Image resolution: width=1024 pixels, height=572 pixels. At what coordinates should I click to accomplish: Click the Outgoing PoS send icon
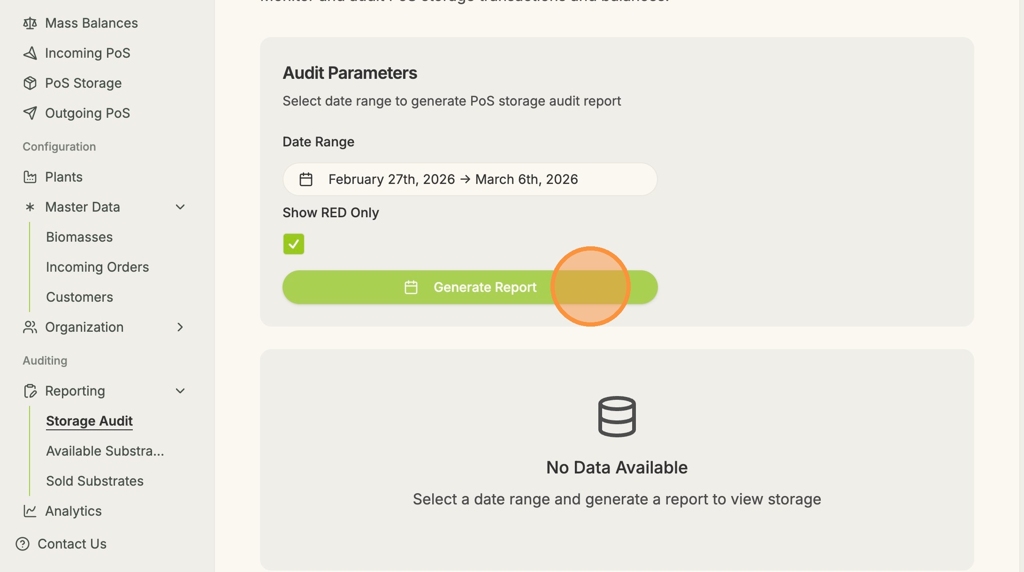pyautogui.click(x=30, y=113)
